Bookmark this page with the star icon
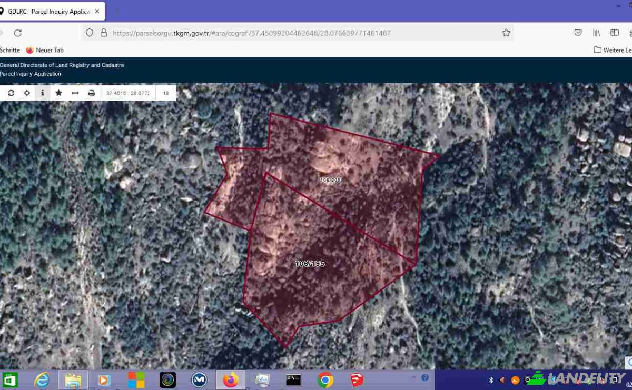Viewport: 632px width, 390px height. pyautogui.click(x=506, y=33)
